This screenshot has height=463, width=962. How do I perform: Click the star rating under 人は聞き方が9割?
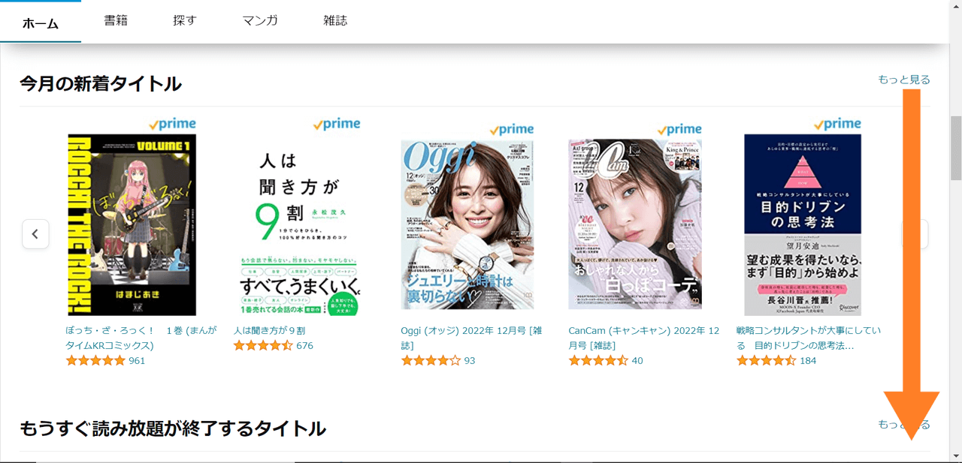coord(263,346)
